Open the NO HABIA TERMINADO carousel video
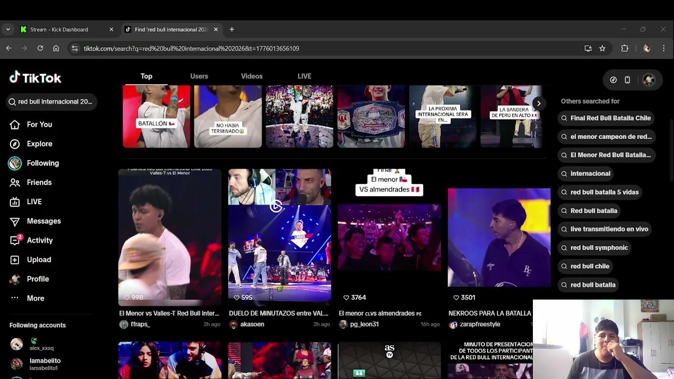The width and height of the screenshot is (674, 379). (x=227, y=117)
